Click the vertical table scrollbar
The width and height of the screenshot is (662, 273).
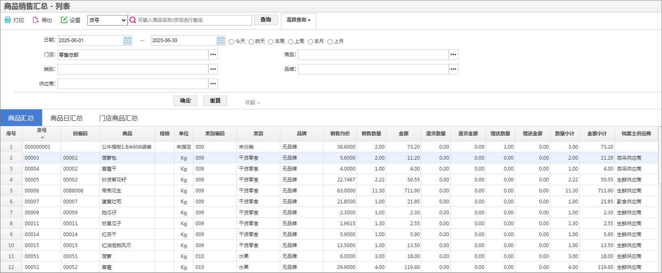pos(660,156)
